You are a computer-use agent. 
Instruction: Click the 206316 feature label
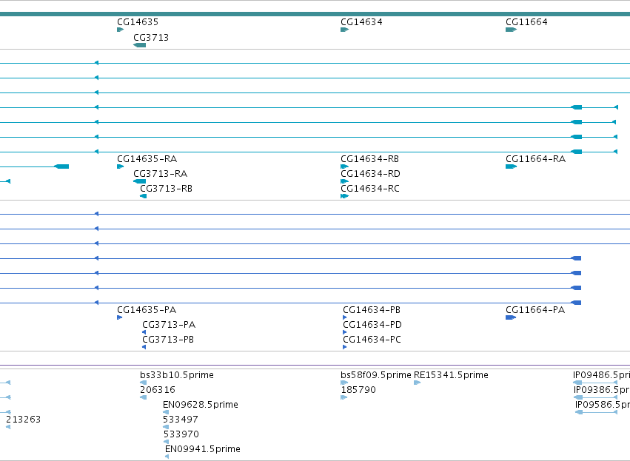point(158,390)
